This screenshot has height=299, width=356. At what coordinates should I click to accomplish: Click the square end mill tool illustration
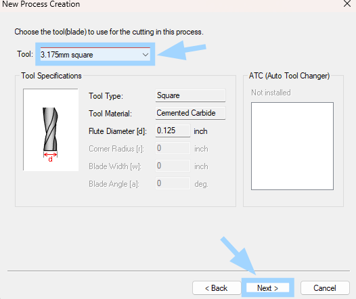(x=51, y=130)
